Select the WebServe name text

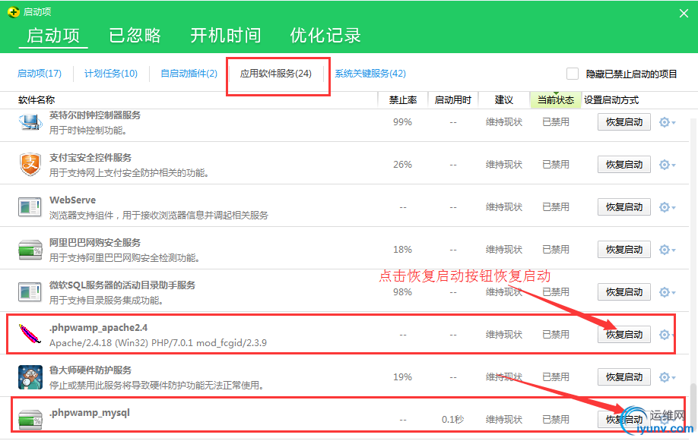point(72,200)
